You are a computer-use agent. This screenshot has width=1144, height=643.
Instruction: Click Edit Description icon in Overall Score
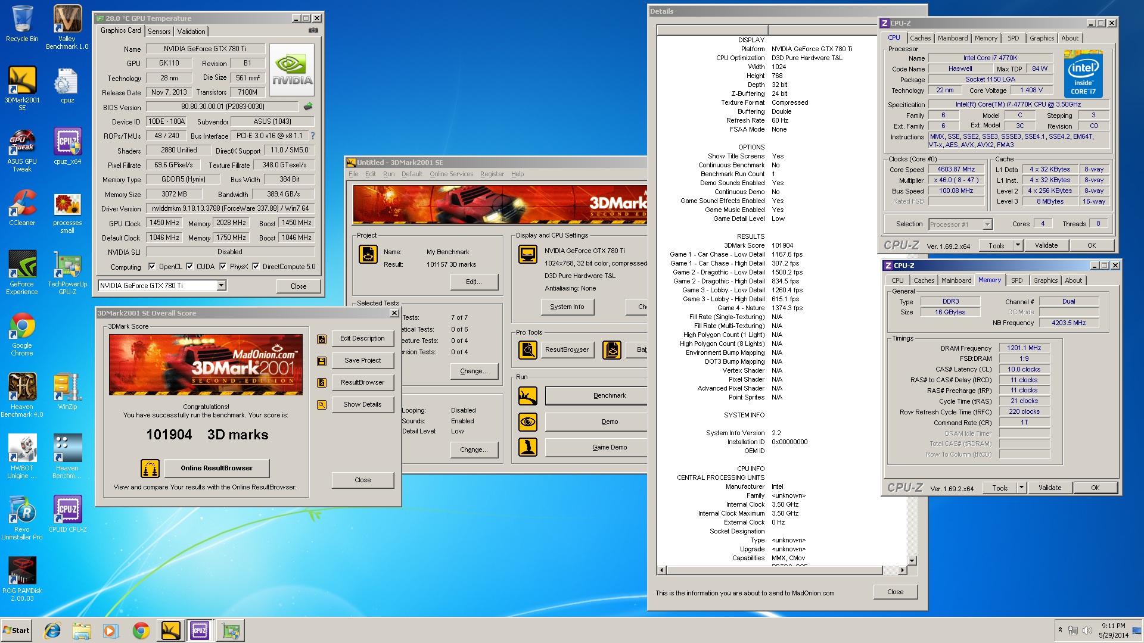(322, 339)
